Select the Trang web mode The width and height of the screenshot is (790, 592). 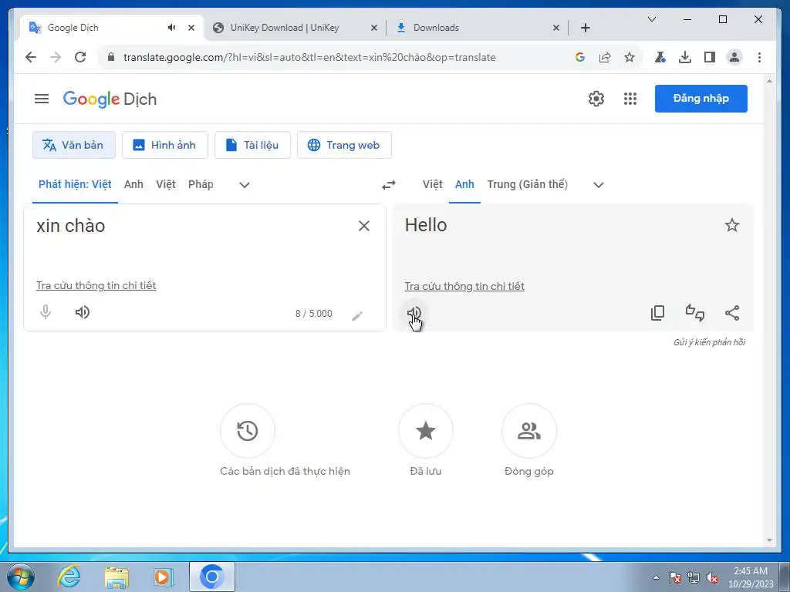click(x=344, y=145)
